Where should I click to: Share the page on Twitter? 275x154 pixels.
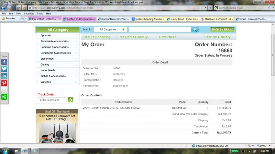click(4, 69)
